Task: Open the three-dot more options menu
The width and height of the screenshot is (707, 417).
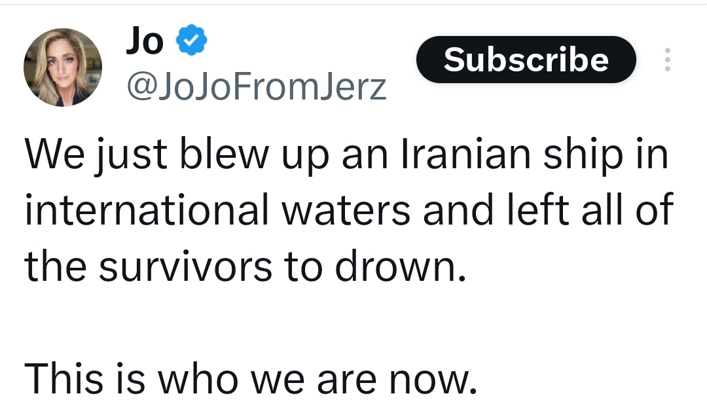Action: (667, 60)
